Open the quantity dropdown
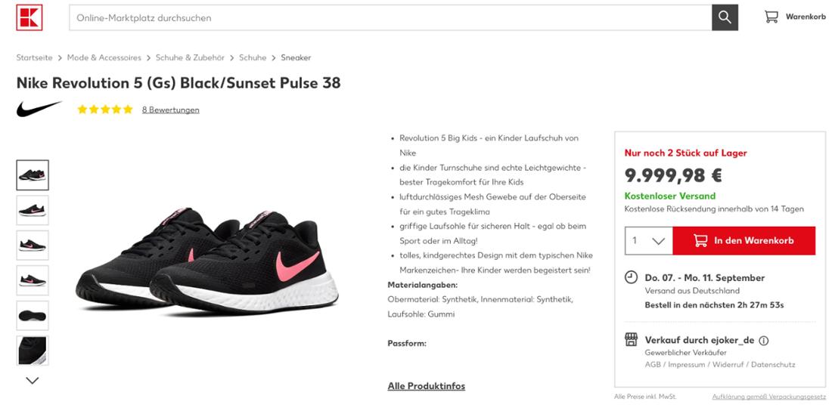This screenshot has width=832, height=414. [x=648, y=241]
